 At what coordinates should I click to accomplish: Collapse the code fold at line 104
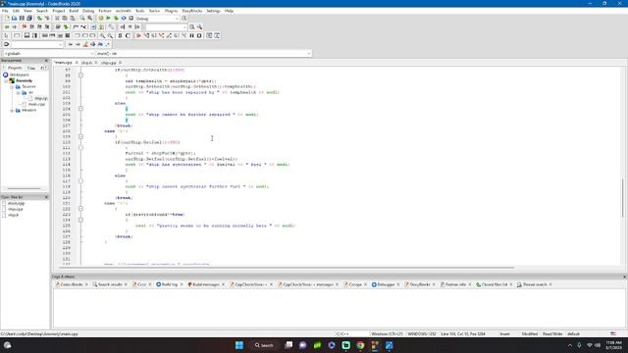[x=80, y=109]
